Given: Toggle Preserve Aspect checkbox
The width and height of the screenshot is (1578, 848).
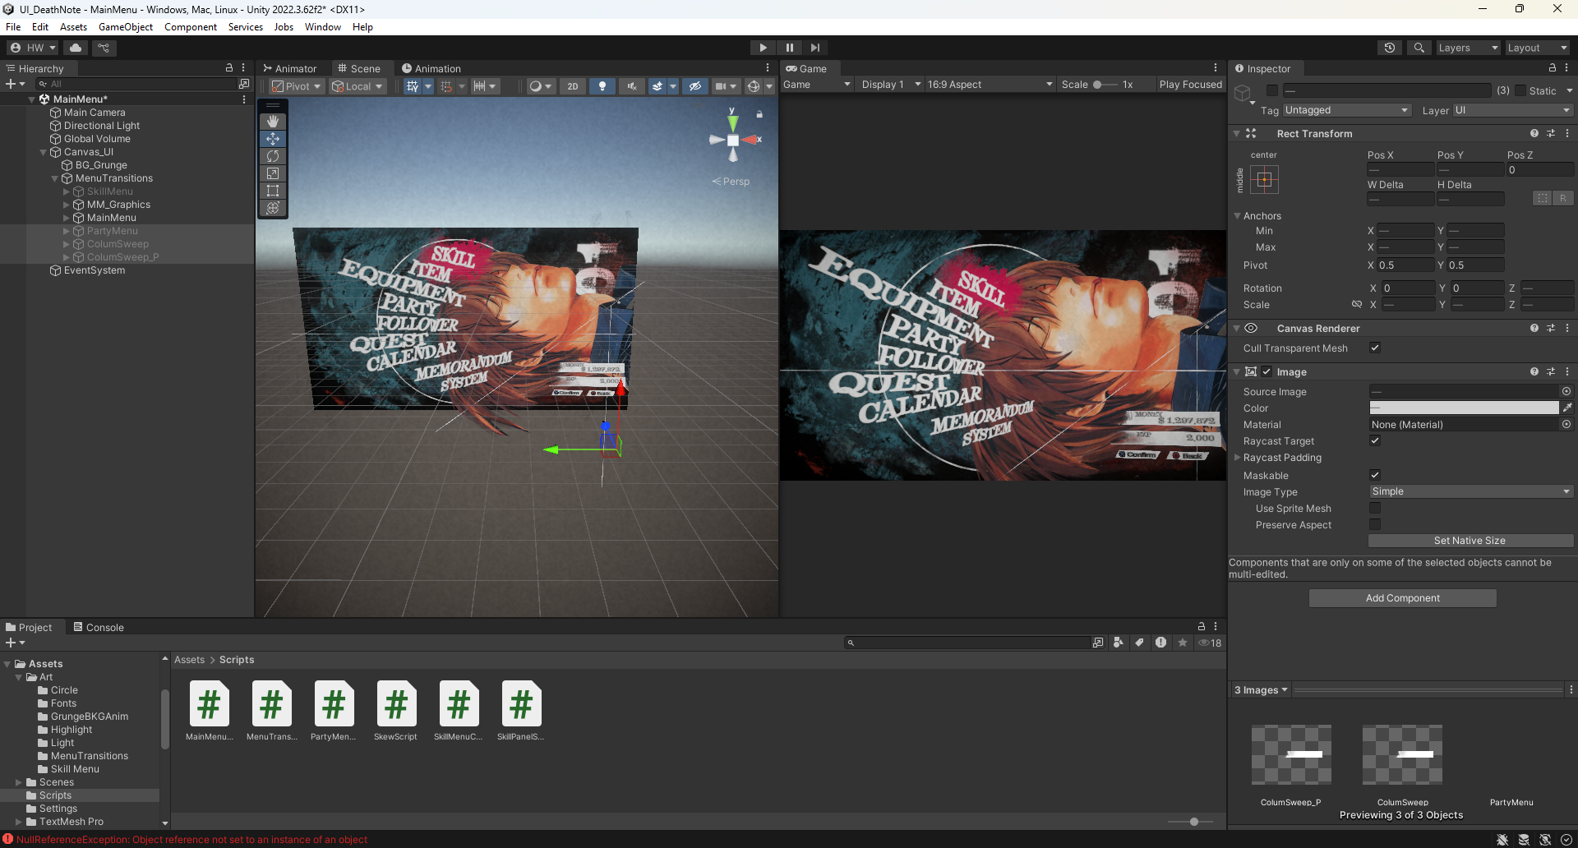Looking at the screenshot, I should coord(1375,525).
